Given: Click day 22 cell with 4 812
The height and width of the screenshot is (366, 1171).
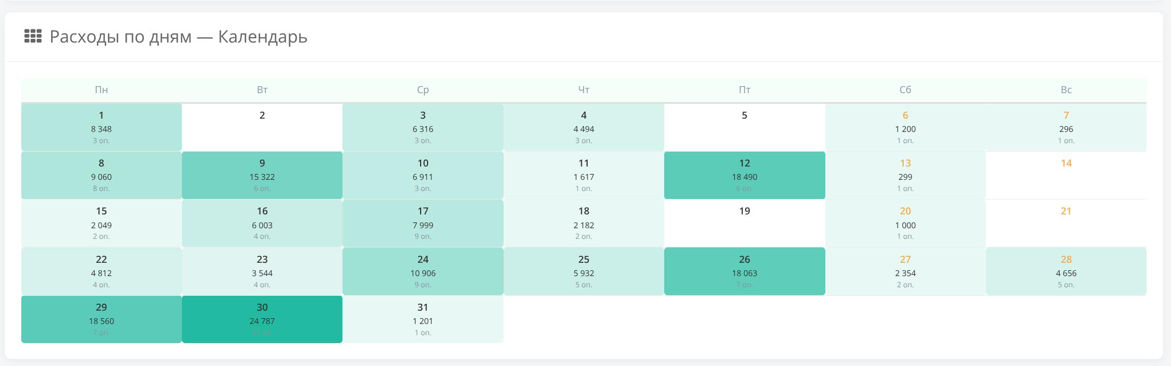Looking at the screenshot, I should 101,271.
